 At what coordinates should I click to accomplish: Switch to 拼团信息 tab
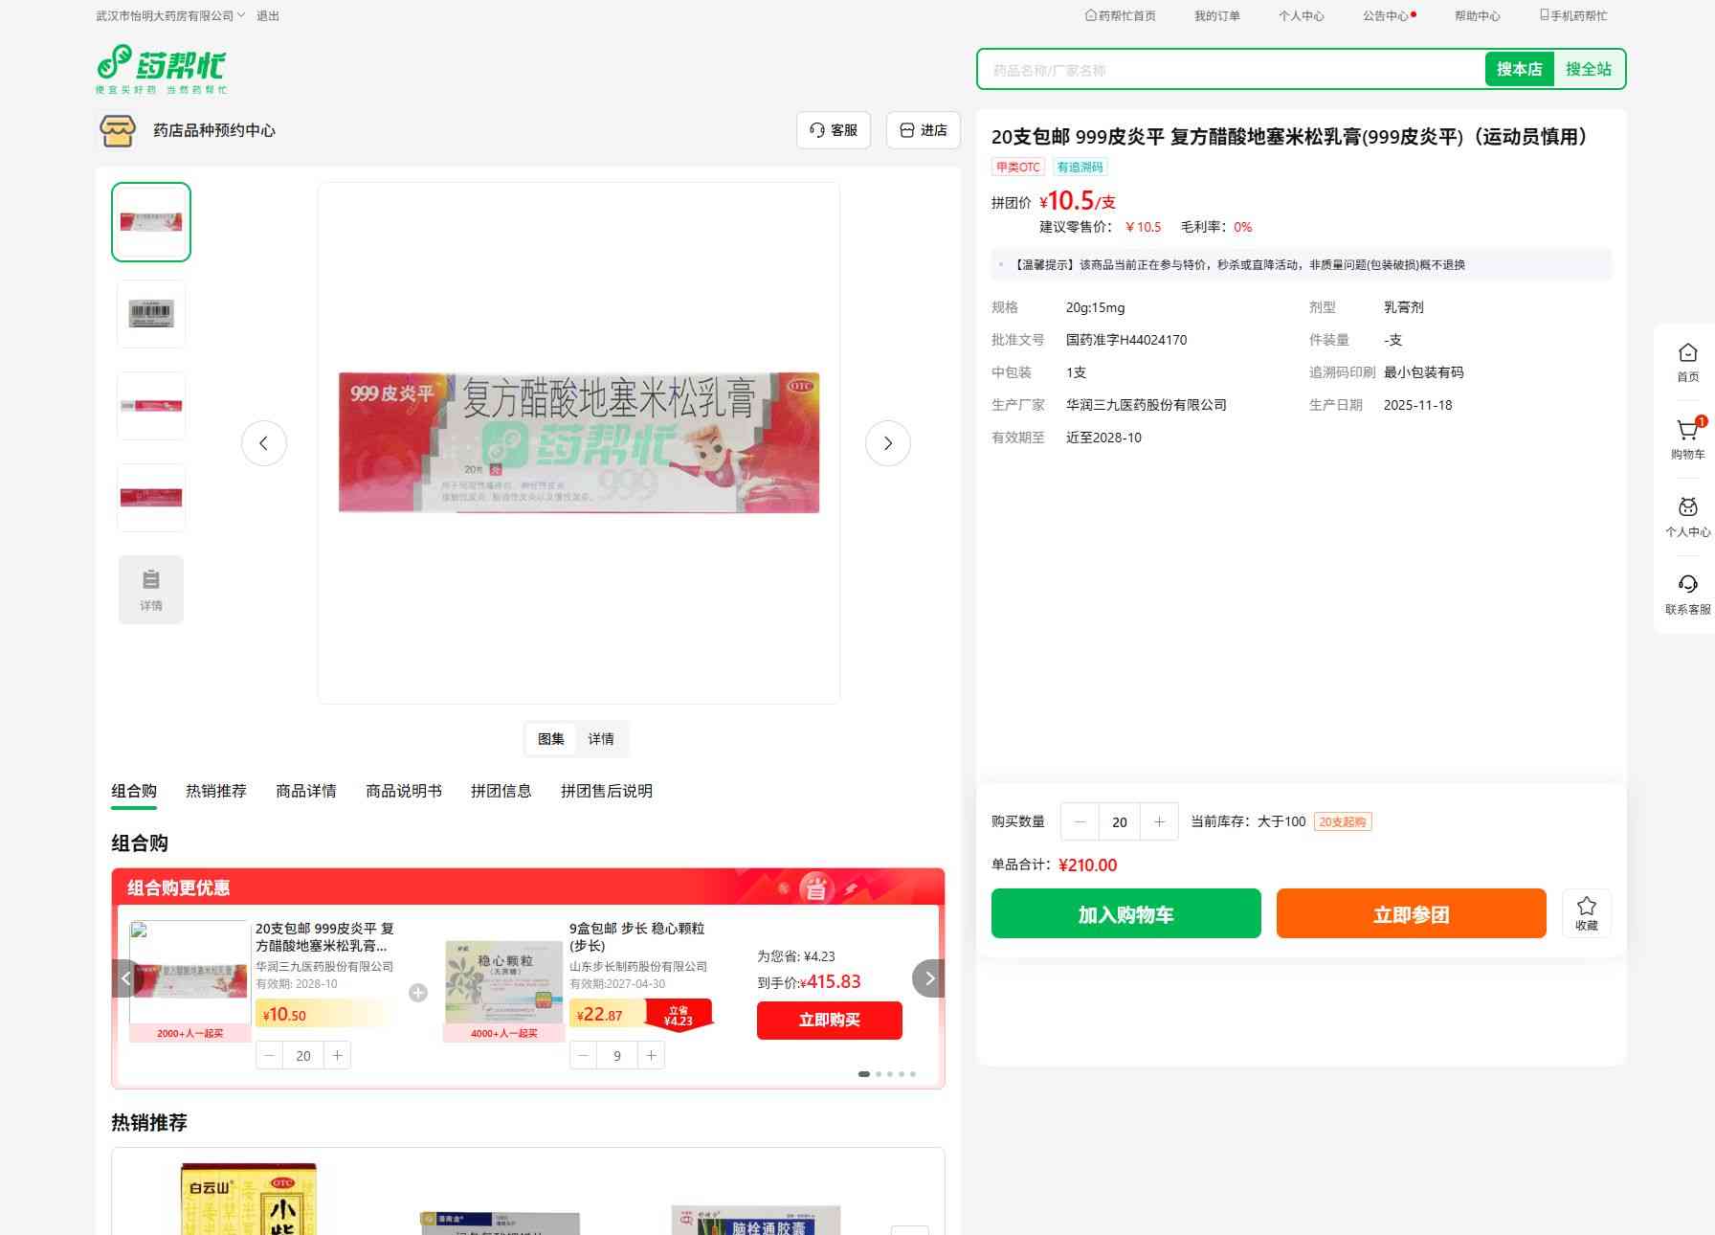coord(501,791)
